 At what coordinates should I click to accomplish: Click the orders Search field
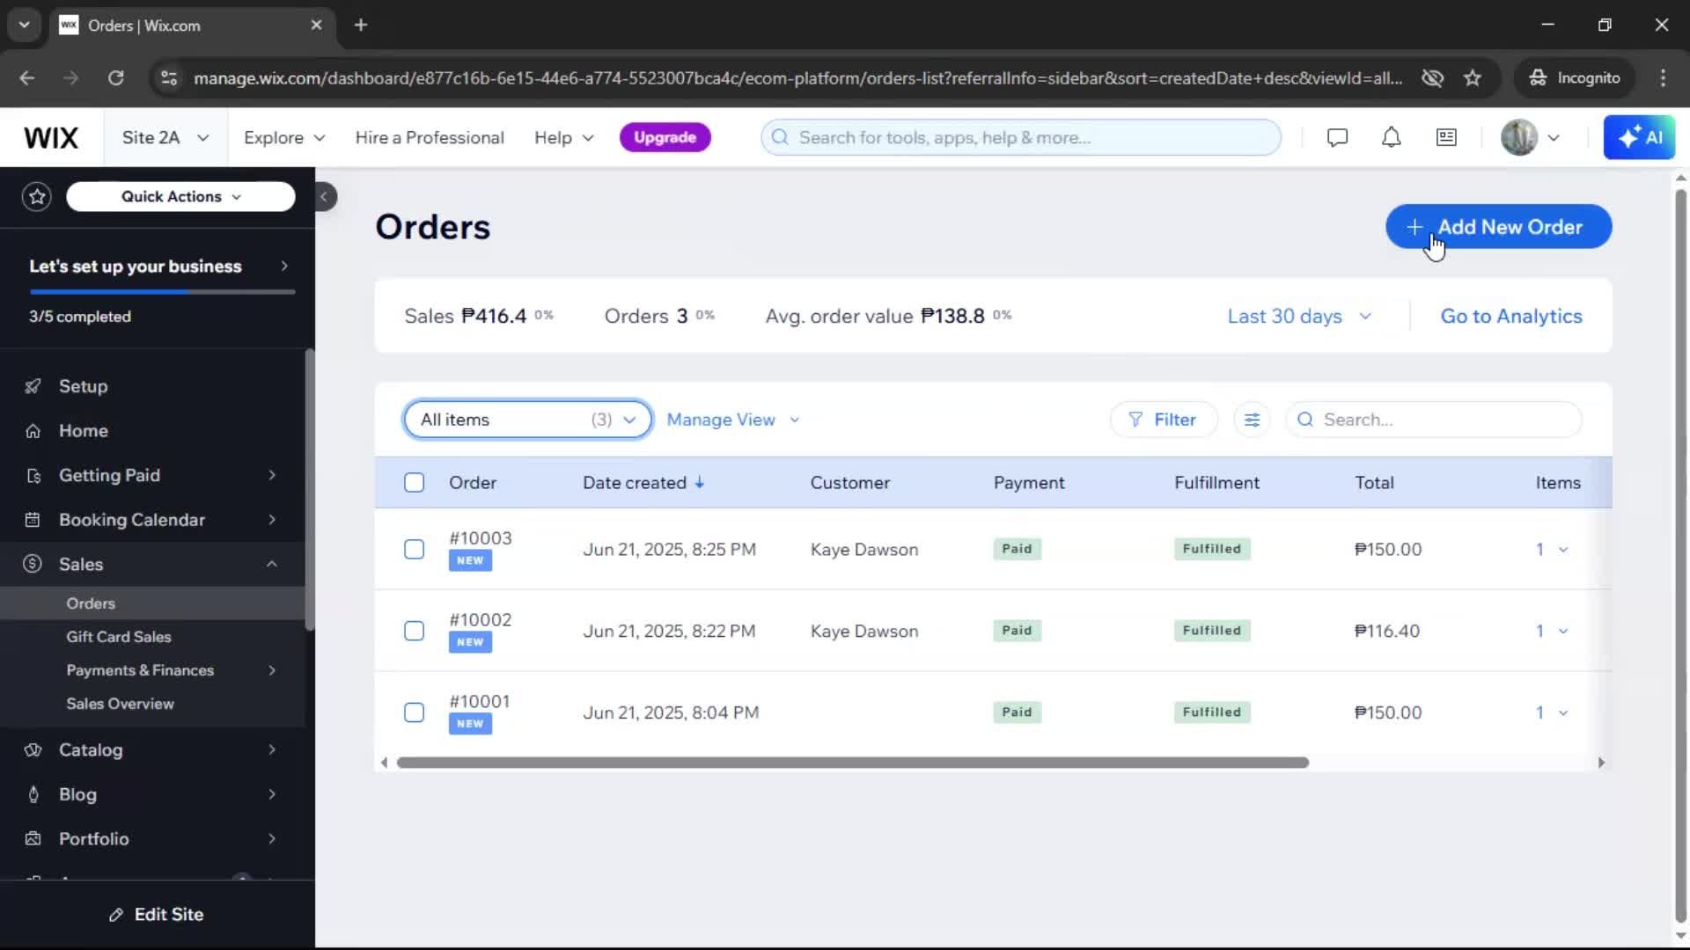tap(1433, 420)
